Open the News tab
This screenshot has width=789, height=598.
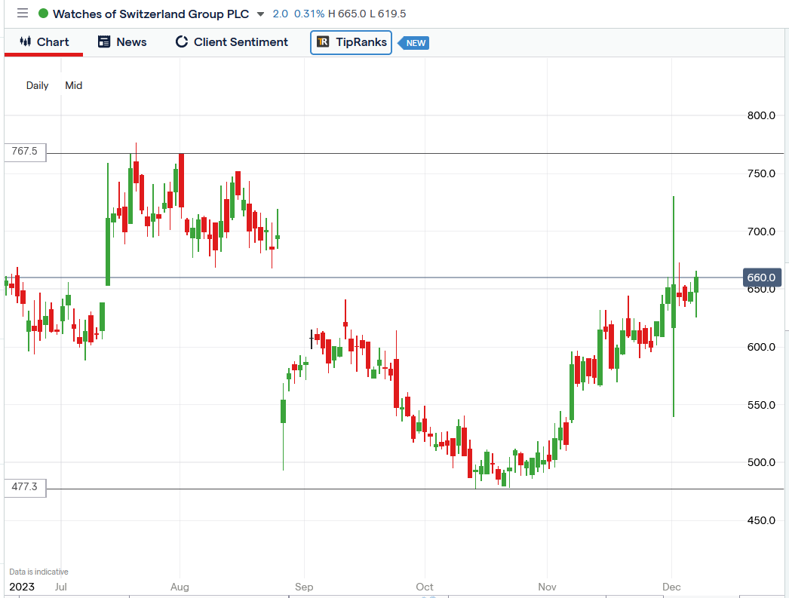[x=122, y=42]
